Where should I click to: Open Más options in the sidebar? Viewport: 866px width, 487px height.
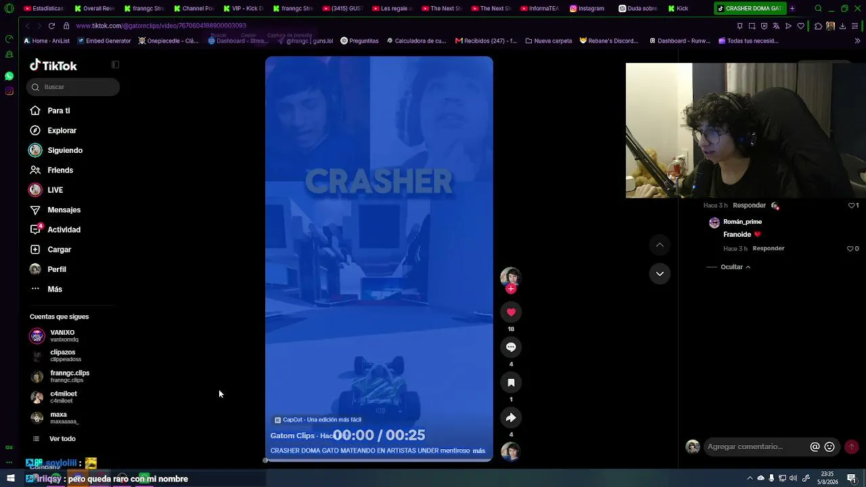47,289
